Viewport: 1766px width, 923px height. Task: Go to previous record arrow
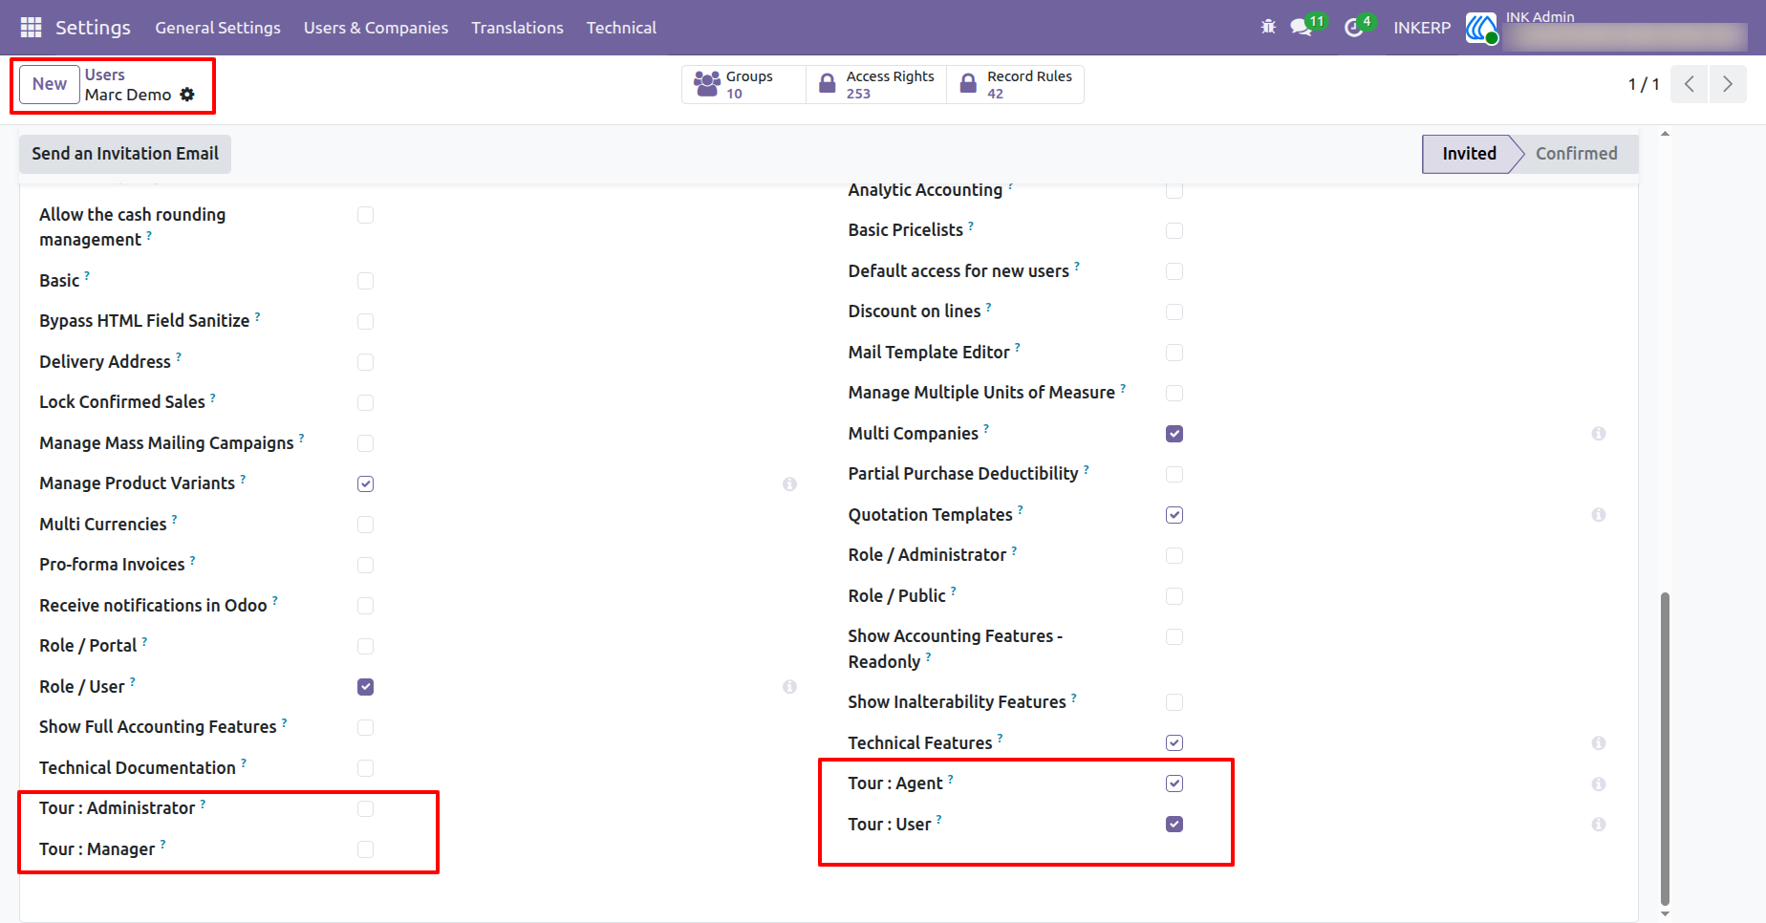point(1689,84)
